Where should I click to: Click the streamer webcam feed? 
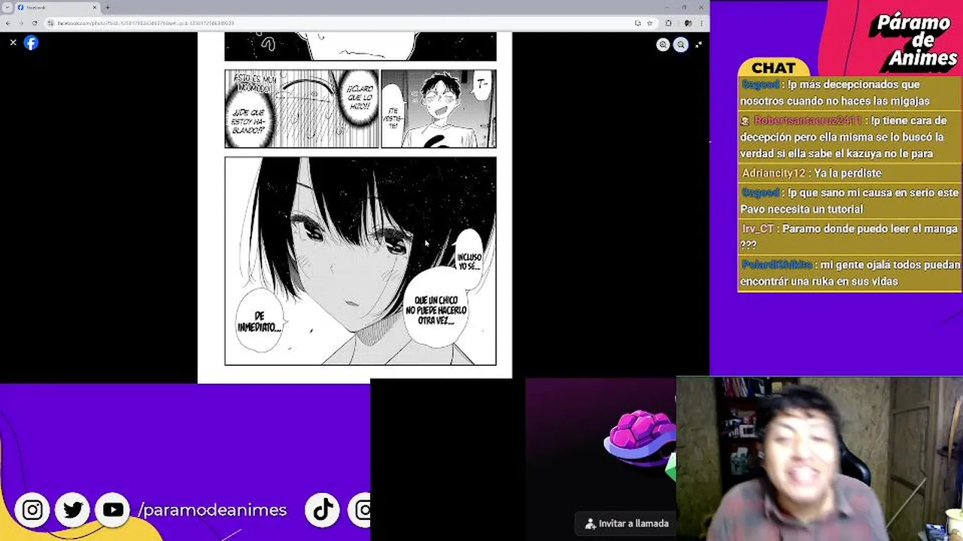(x=819, y=458)
